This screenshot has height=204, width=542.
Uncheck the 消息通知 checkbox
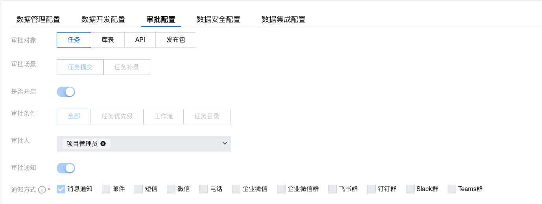click(x=61, y=189)
